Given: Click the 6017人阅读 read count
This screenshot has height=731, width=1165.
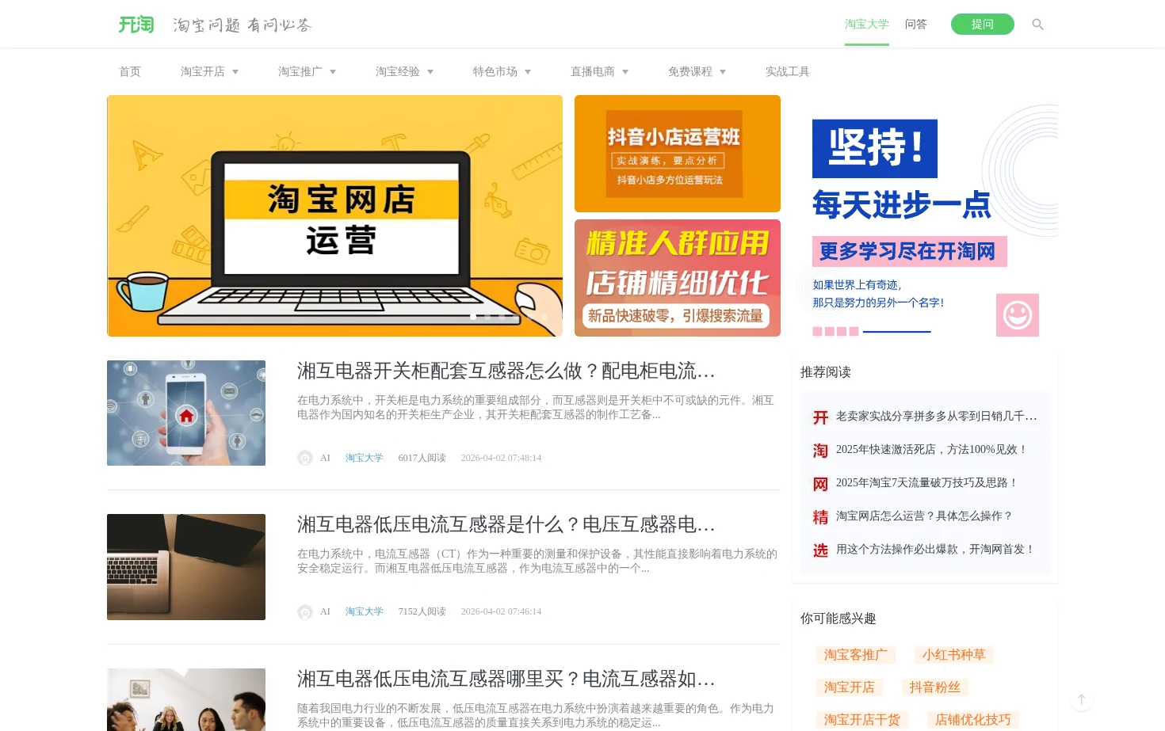Looking at the screenshot, I should tap(422, 458).
